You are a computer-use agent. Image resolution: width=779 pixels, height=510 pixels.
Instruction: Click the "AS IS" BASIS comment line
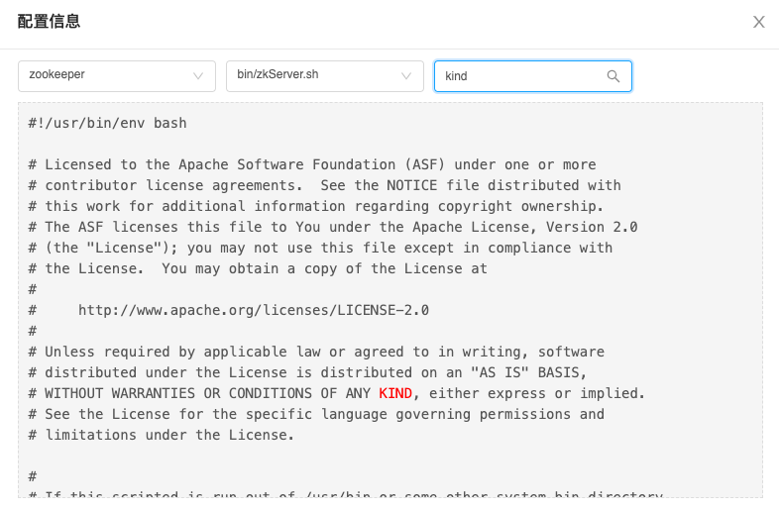307,373
